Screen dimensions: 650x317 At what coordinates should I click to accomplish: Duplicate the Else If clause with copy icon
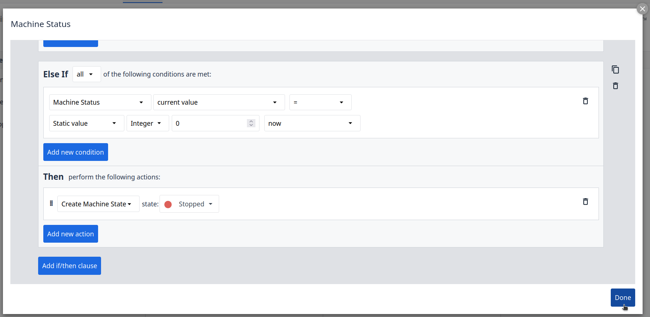pyautogui.click(x=615, y=70)
